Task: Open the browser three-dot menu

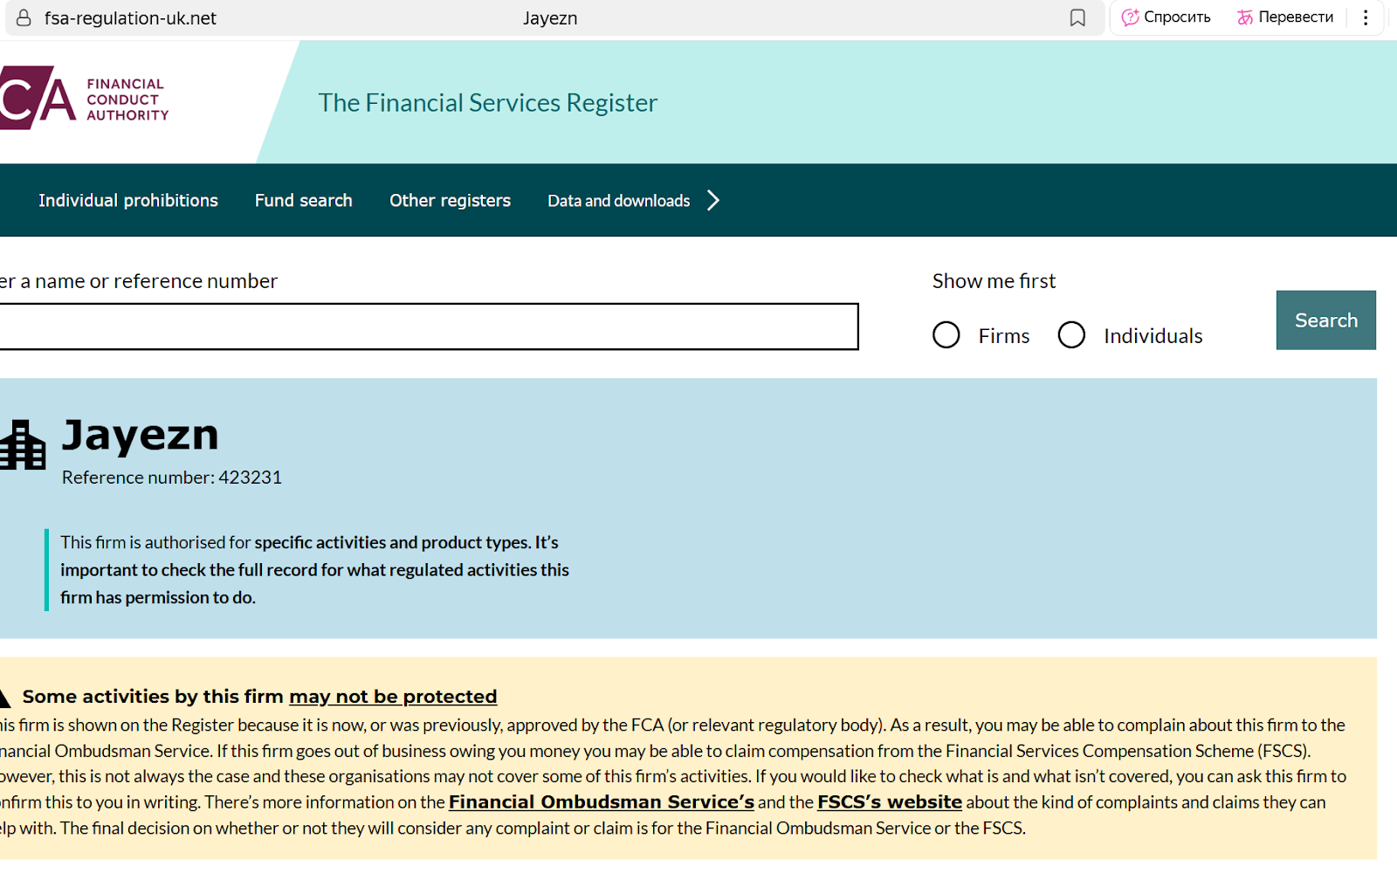Action: pyautogui.click(x=1366, y=17)
